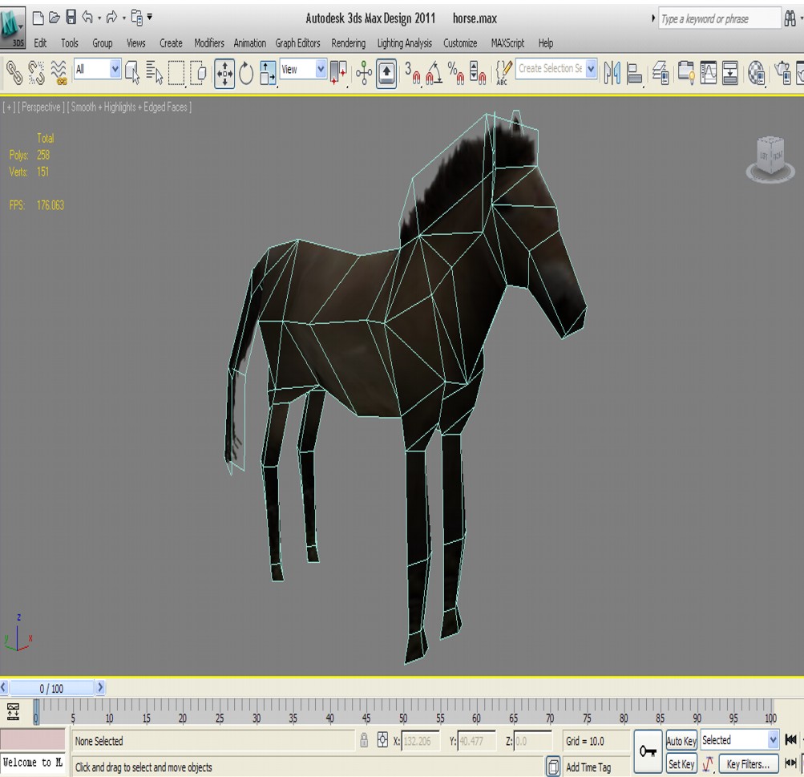Open the 3ds Max application menu button
The height and width of the screenshot is (777, 804).
(x=12, y=26)
